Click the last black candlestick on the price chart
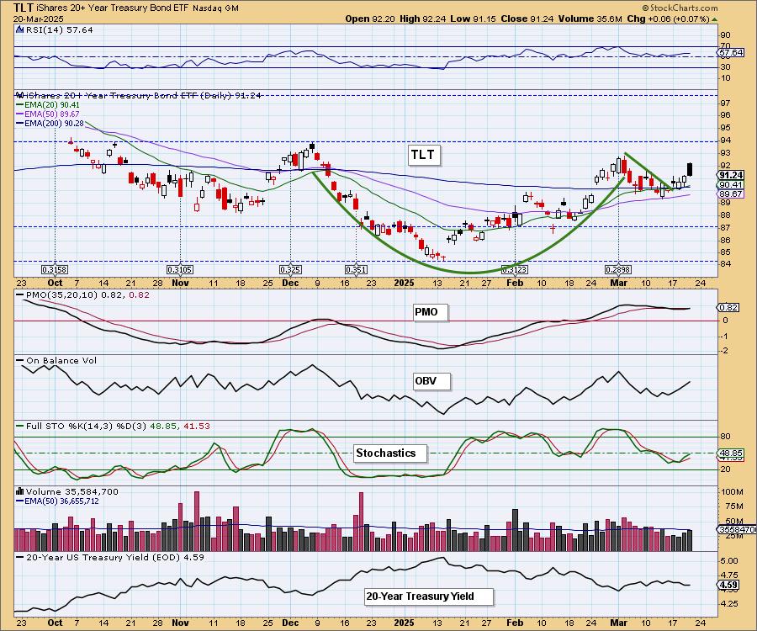The height and width of the screenshot is (631, 757). [x=690, y=169]
